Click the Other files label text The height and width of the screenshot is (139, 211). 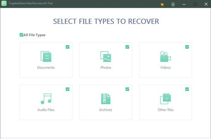(x=166, y=110)
